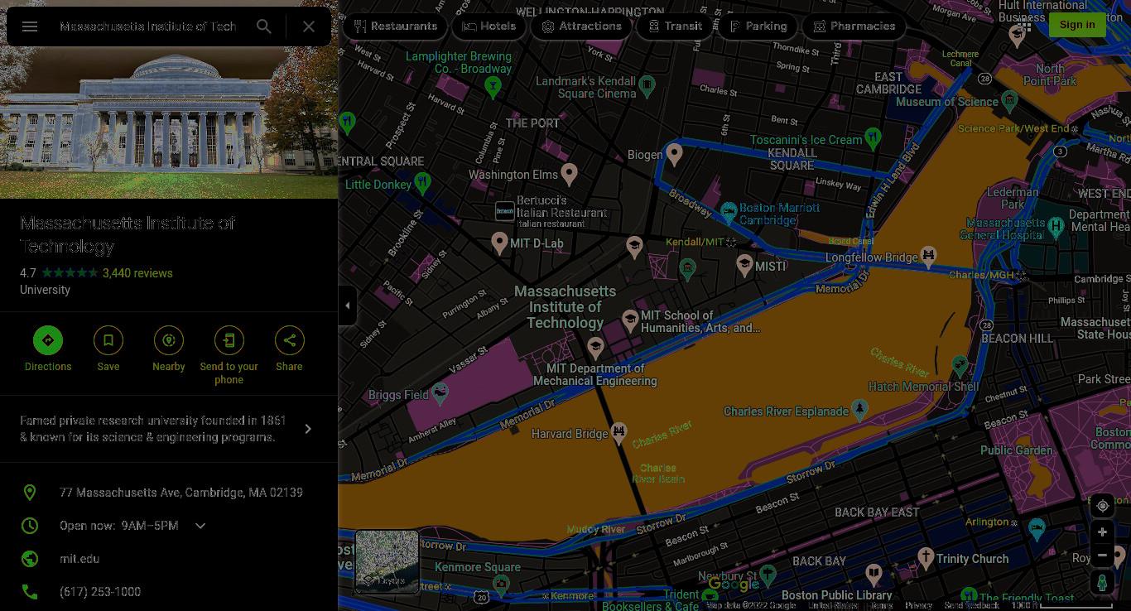Select Landmark's Kendall Square Cinema marker
The image size is (1131, 611).
(647, 84)
